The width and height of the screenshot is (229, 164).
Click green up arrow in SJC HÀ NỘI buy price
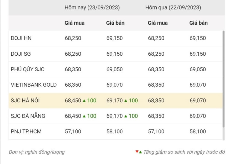point(84,100)
